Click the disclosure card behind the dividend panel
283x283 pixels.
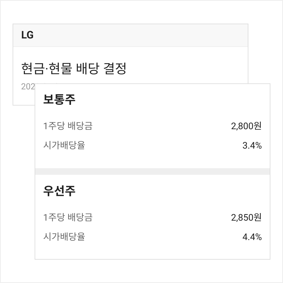[130, 65]
